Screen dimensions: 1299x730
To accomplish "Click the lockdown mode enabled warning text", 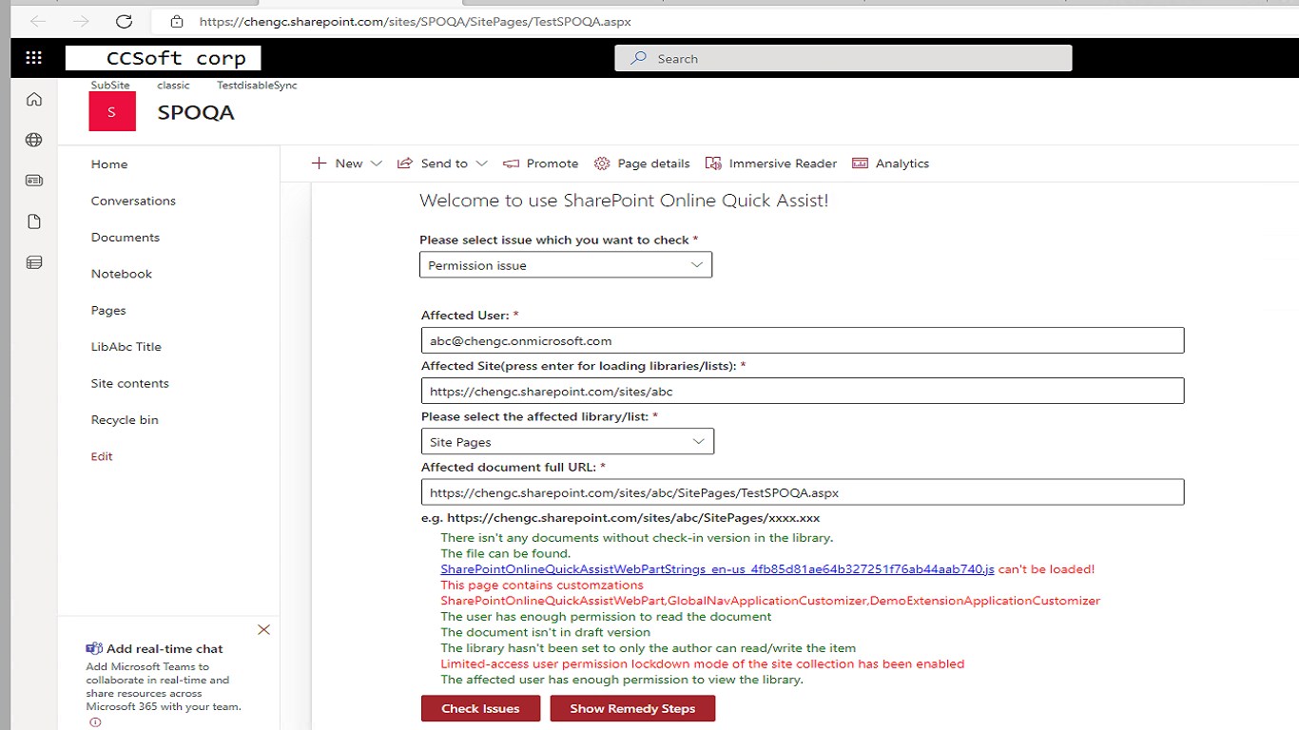I will (703, 663).
